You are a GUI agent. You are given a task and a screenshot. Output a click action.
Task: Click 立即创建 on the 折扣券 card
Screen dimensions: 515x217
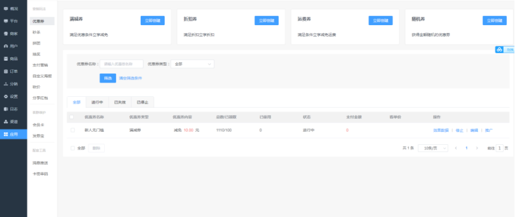coord(267,21)
